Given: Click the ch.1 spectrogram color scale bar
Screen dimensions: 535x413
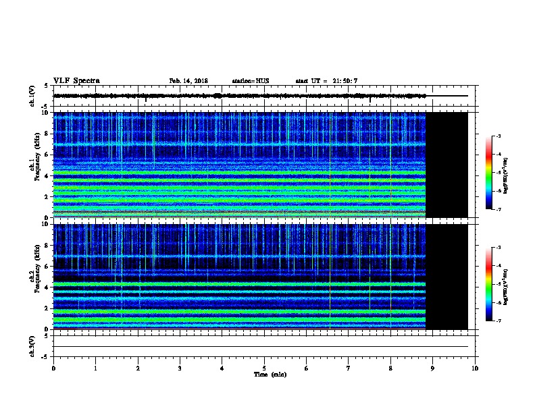Looking at the screenshot, I should click(x=489, y=173).
